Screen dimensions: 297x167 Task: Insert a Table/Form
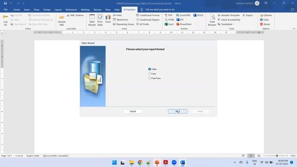tap(121, 19)
